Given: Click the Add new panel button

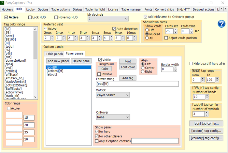Looking at the screenshot, I should pos(58,61).
